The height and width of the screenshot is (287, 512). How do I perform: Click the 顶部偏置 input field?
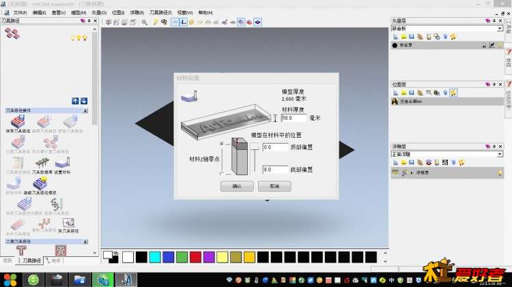click(275, 147)
